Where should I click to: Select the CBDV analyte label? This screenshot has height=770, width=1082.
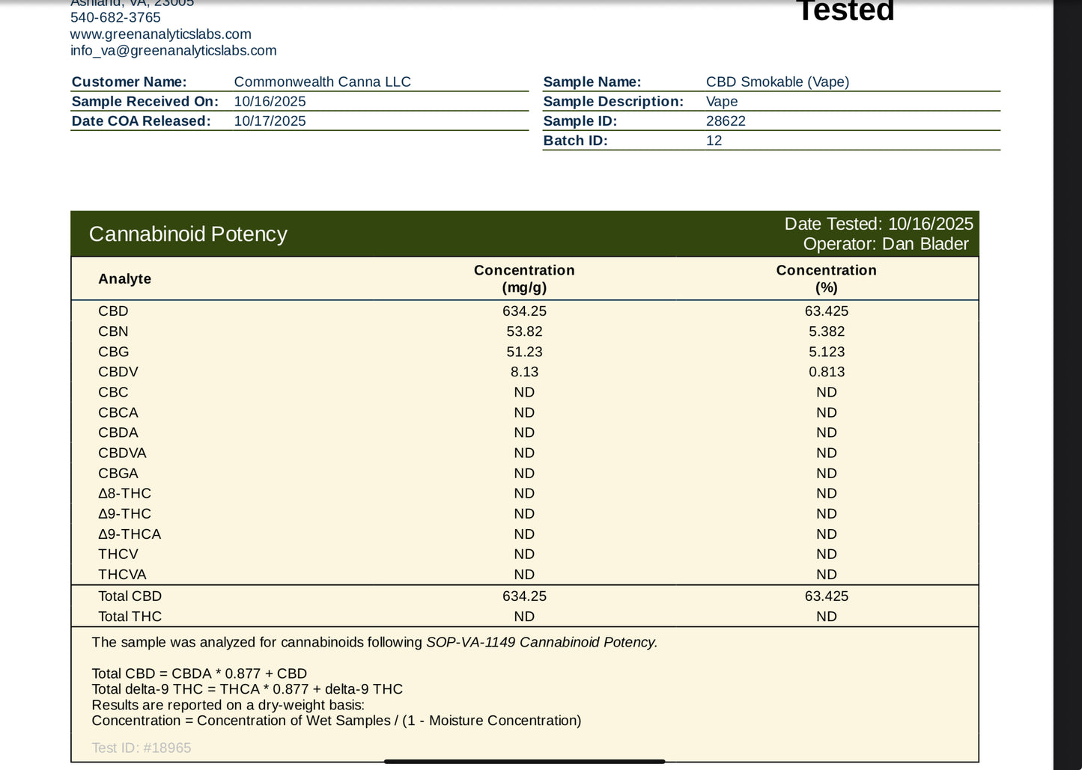coord(118,372)
